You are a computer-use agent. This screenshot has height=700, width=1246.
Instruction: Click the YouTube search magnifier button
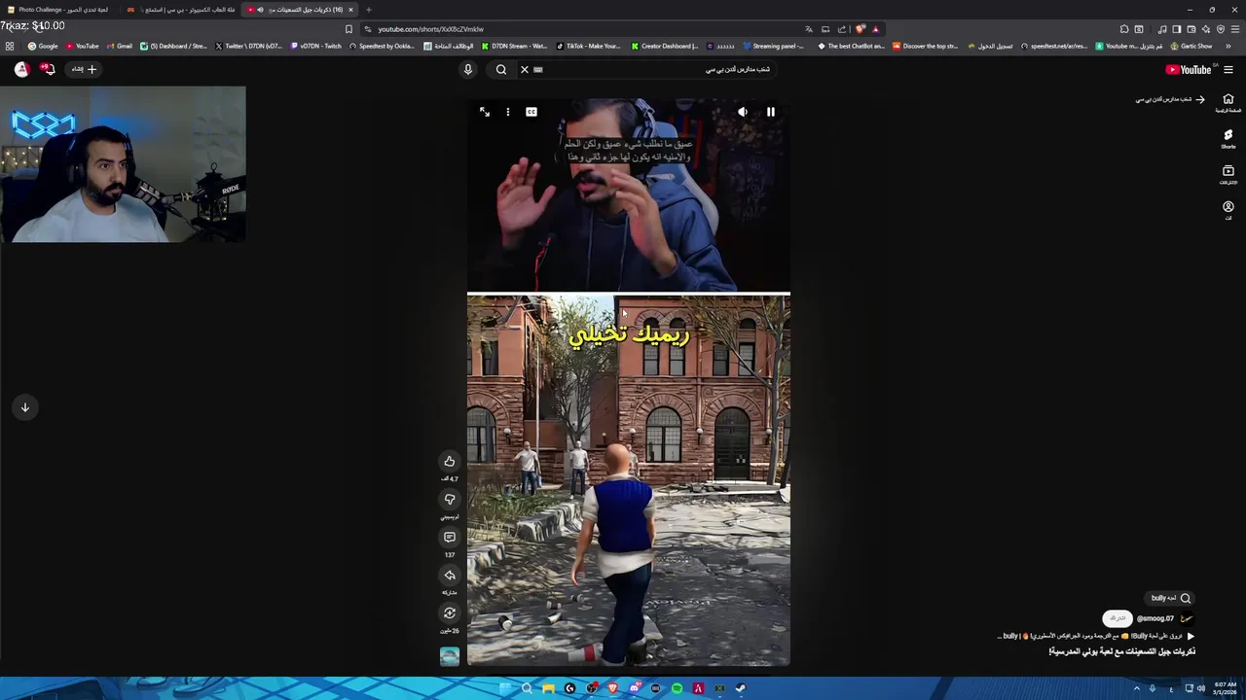[x=501, y=69]
